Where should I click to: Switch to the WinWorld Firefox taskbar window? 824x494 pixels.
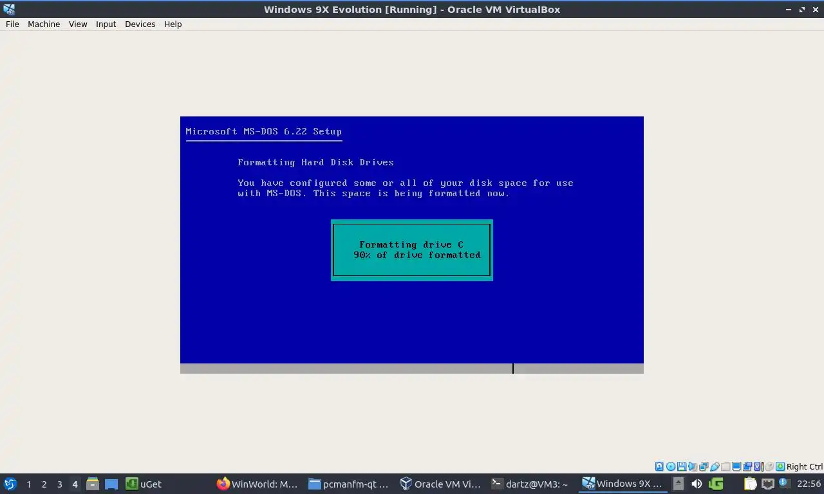(x=257, y=484)
